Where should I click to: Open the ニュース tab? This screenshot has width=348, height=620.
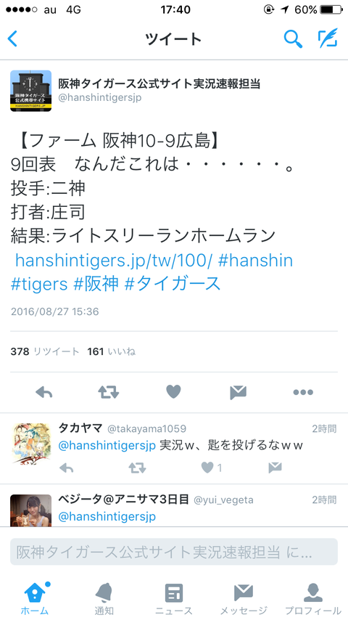[174, 598]
